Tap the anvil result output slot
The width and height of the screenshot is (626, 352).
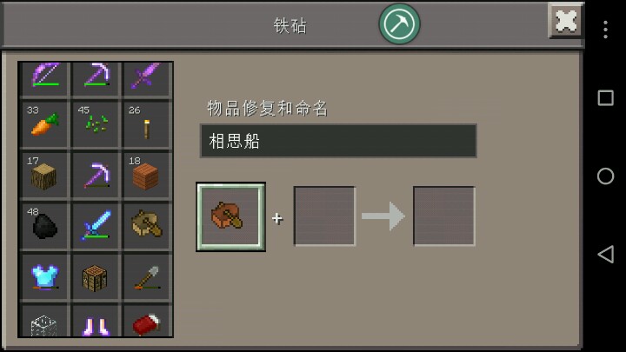click(x=444, y=216)
